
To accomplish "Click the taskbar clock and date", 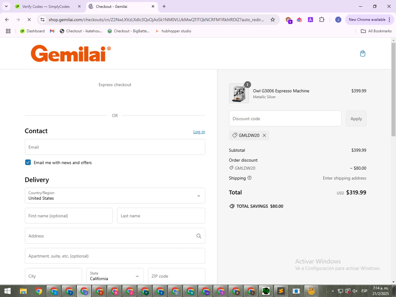I will tap(381, 291).
